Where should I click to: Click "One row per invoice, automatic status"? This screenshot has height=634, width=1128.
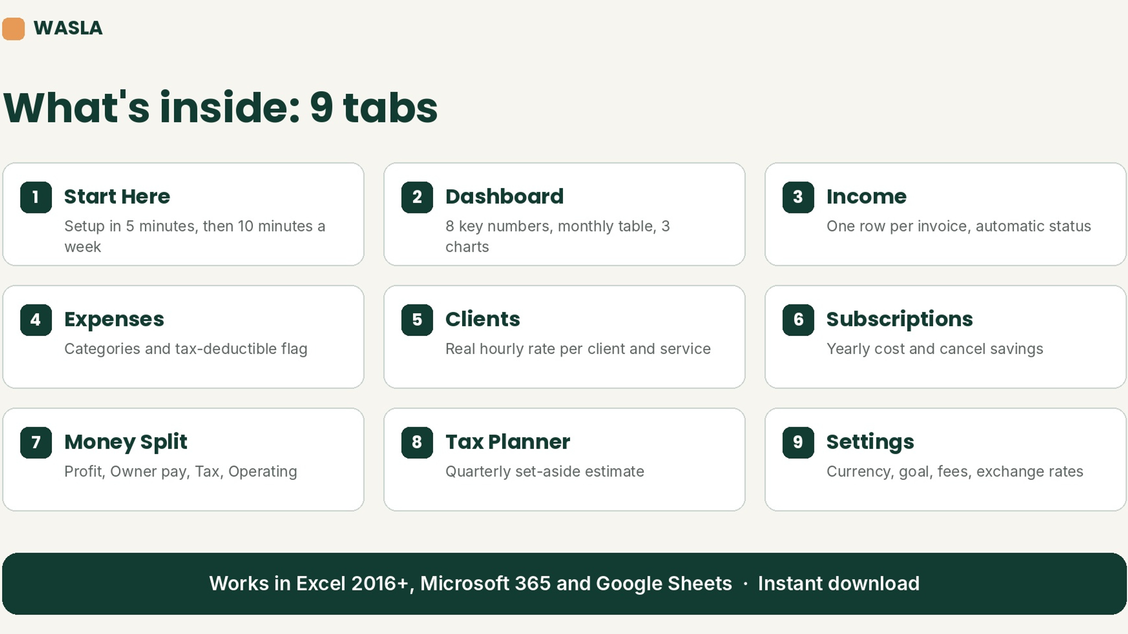click(x=959, y=226)
